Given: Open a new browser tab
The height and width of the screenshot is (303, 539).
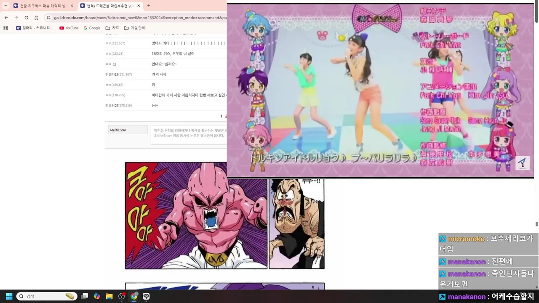Looking at the screenshot, I should tap(149, 6).
